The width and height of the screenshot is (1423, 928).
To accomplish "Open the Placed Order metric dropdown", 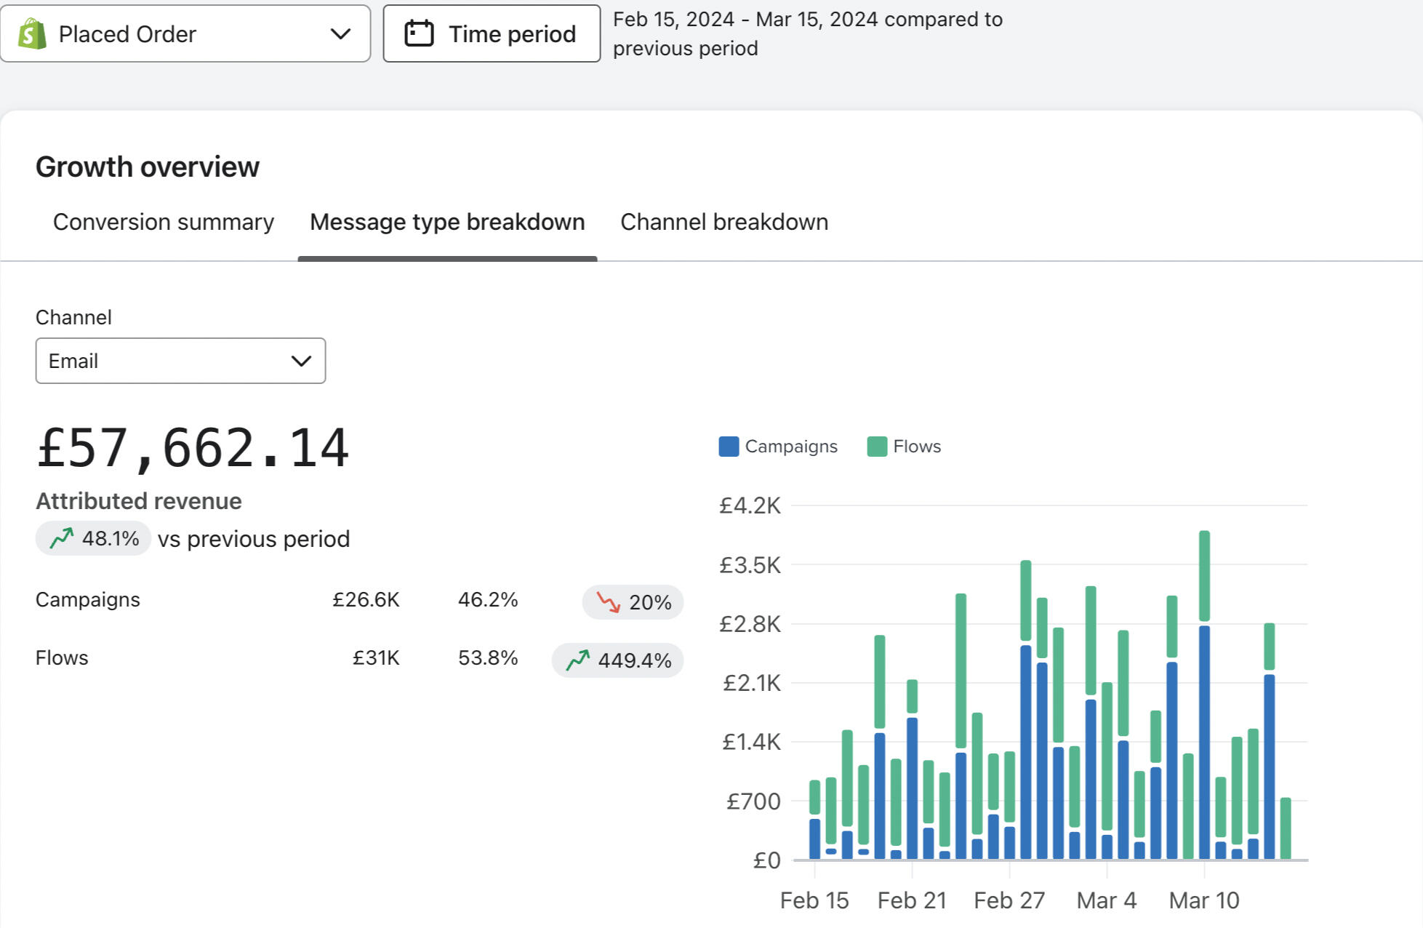I will pyautogui.click(x=185, y=33).
